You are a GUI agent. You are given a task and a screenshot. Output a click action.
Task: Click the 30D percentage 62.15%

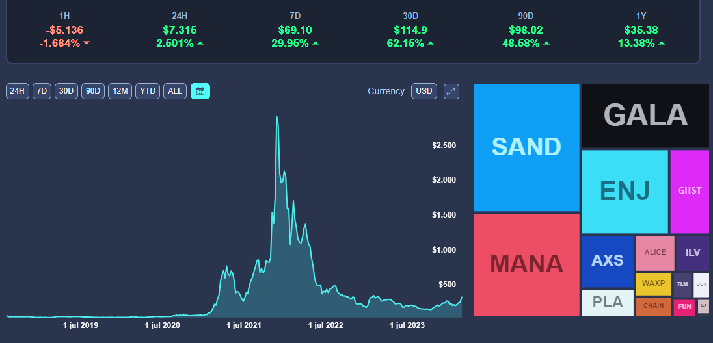pyautogui.click(x=405, y=44)
